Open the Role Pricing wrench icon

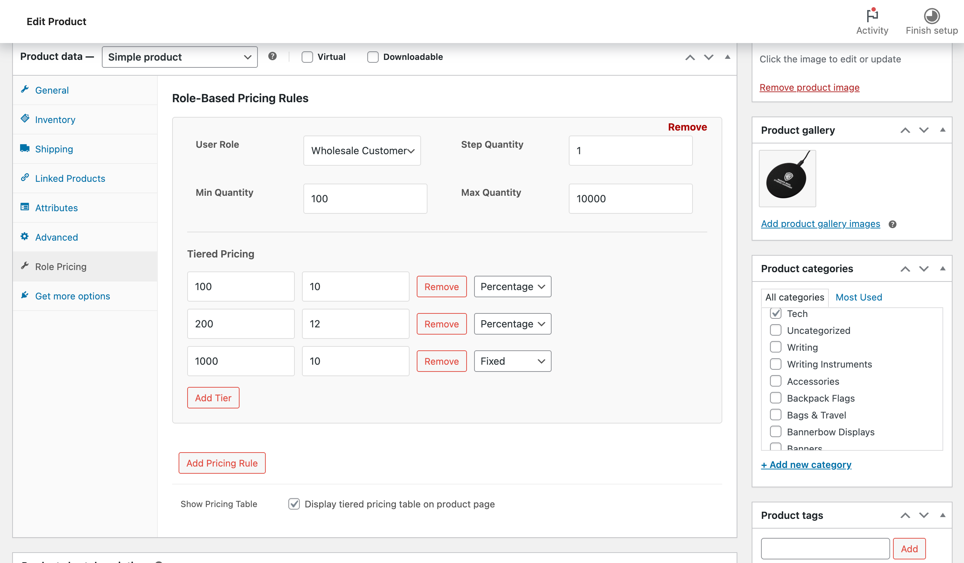click(x=25, y=266)
